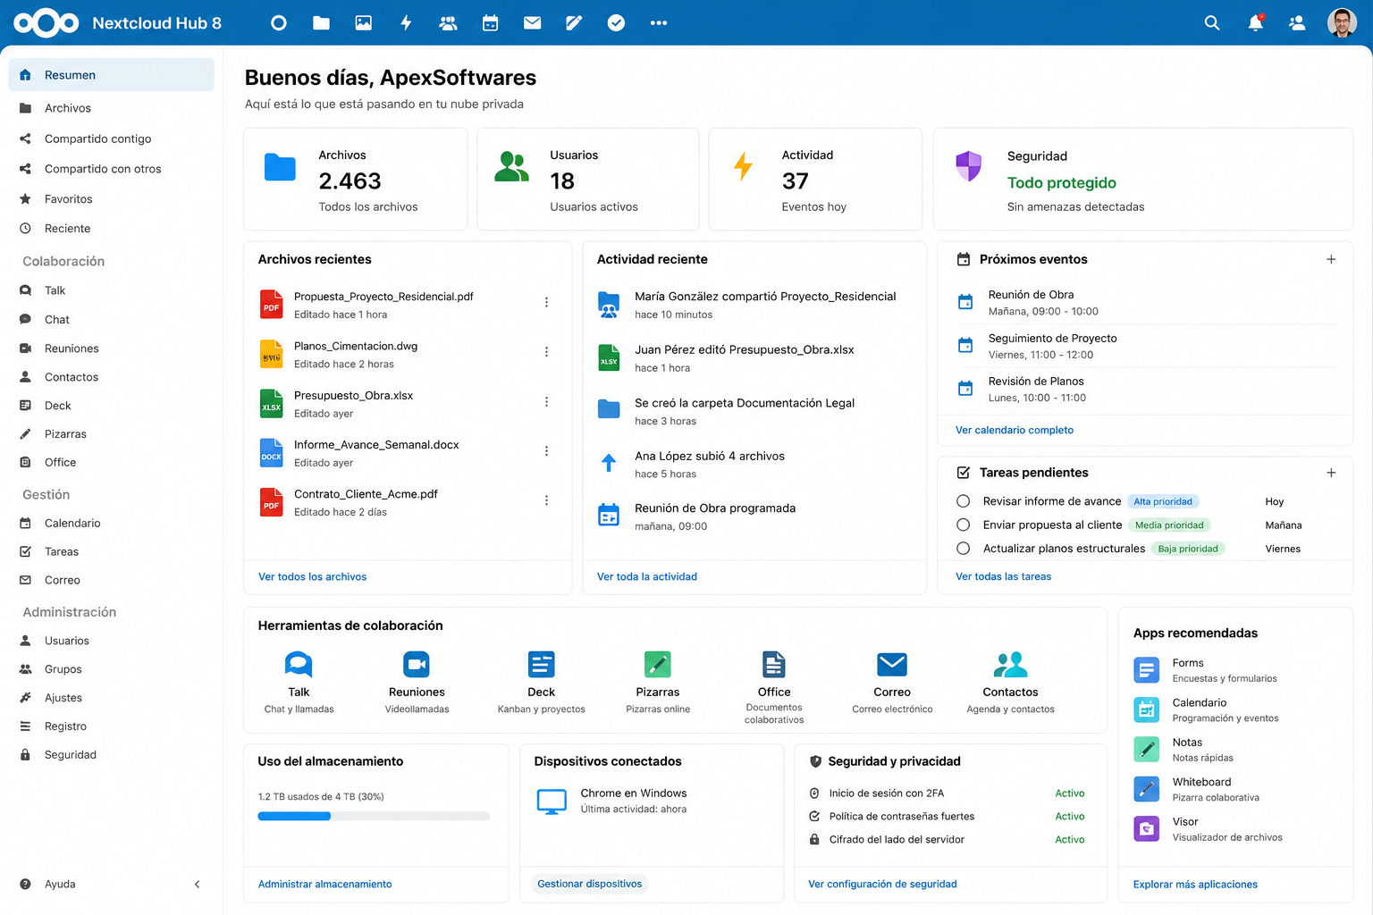
Task: Open the Whiteboard recommended app
Action: (x=1197, y=789)
